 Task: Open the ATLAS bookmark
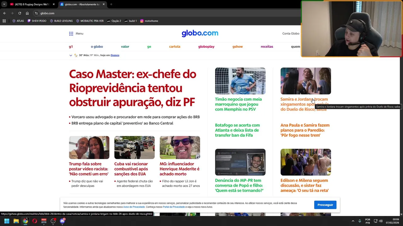tap(18, 21)
